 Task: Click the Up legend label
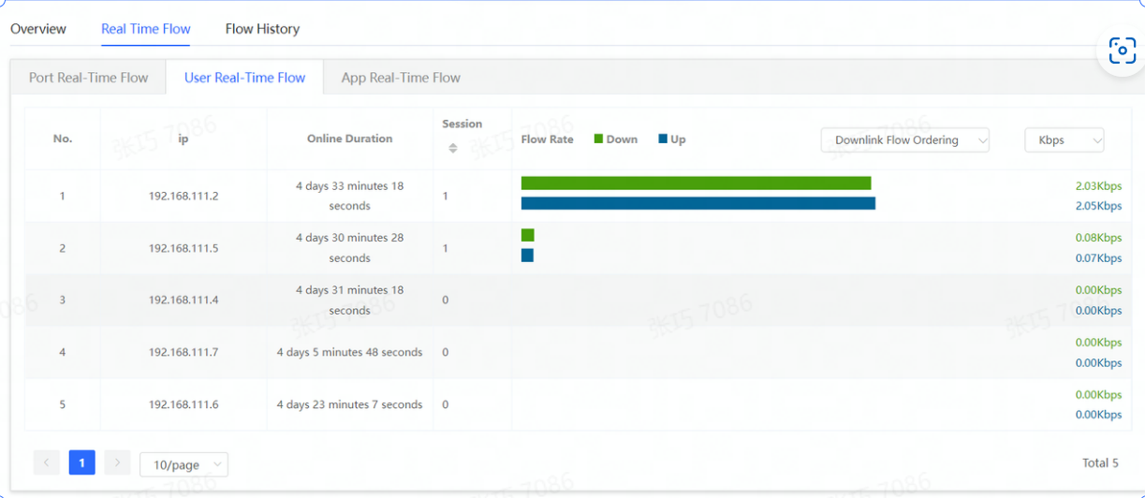pos(678,139)
